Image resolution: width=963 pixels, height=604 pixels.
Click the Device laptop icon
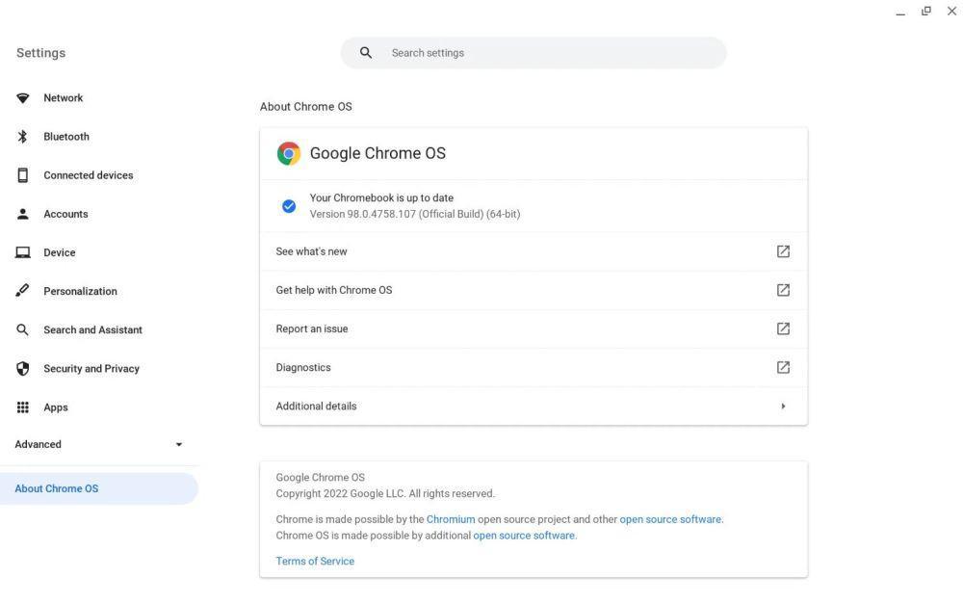(23, 252)
